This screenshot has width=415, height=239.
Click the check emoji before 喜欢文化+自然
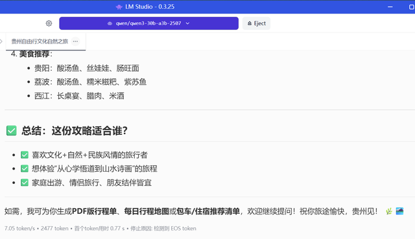pyautogui.click(x=25, y=155)
